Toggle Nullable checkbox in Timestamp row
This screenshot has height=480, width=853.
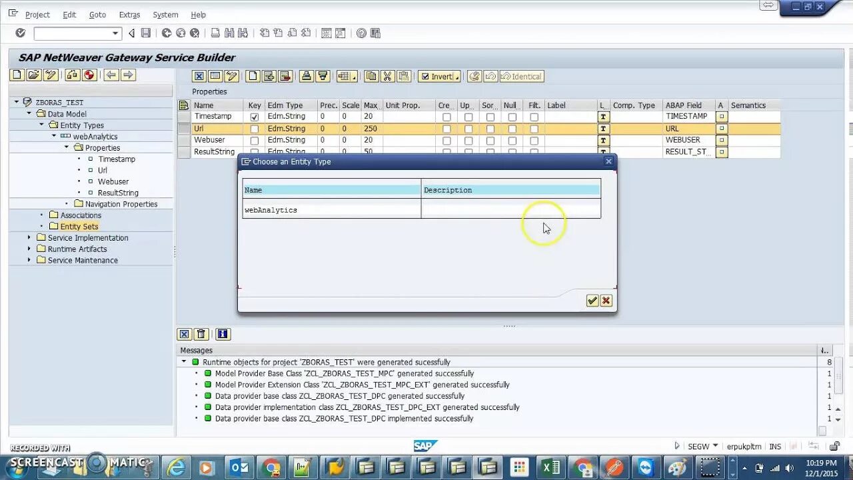(512, 117)
